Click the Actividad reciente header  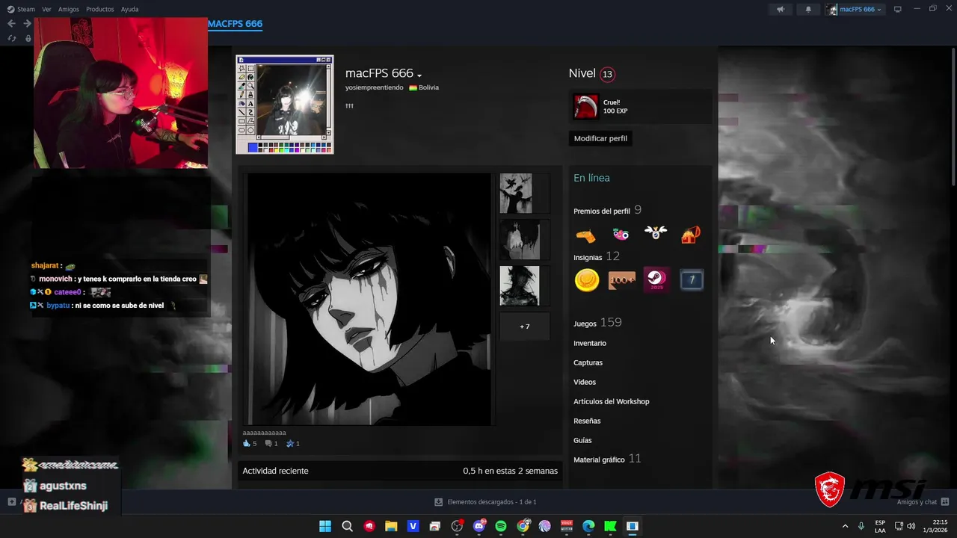(x=275, y=471)
